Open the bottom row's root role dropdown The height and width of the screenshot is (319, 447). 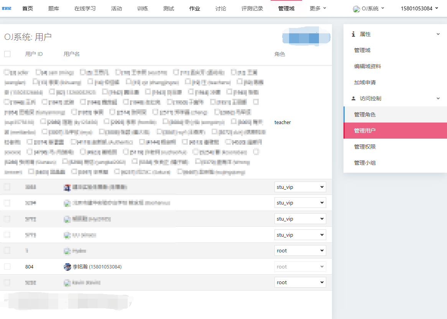tap(300, 282)
